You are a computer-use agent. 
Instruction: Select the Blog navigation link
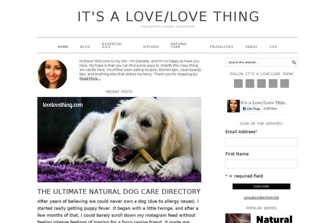pos(85,47)
